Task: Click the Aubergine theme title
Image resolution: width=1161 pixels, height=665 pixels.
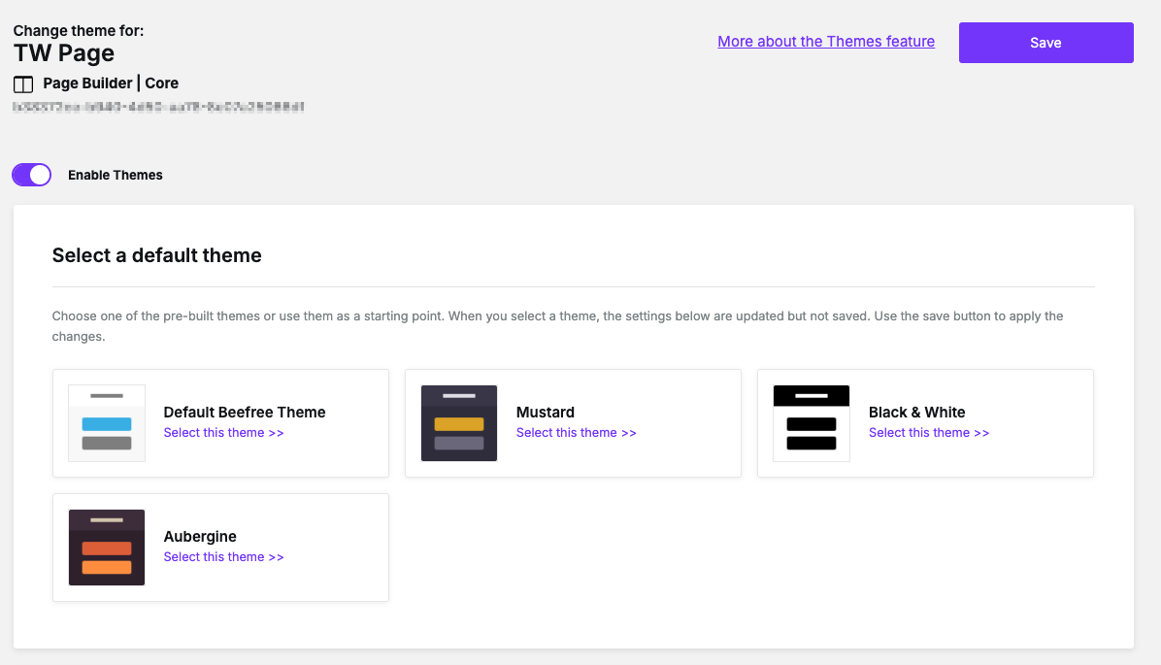Action: [x=200, y=537]
